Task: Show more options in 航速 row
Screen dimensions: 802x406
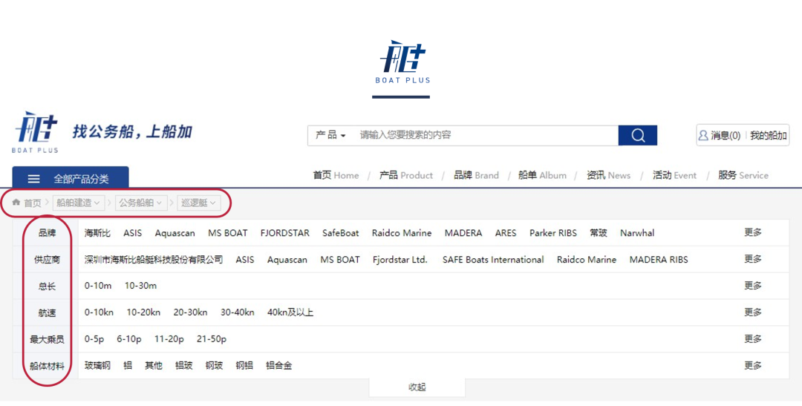Action: pyautogui.click(x=753, y=312)
